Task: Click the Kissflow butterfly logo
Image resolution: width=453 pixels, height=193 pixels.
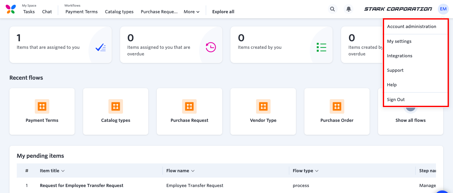Action: tap(10, 9)
